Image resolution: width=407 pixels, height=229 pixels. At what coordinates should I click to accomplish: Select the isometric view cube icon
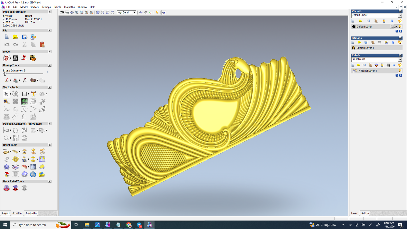(98, 12)
